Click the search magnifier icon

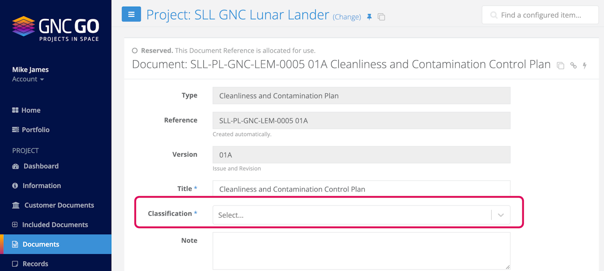click(494, 15)
